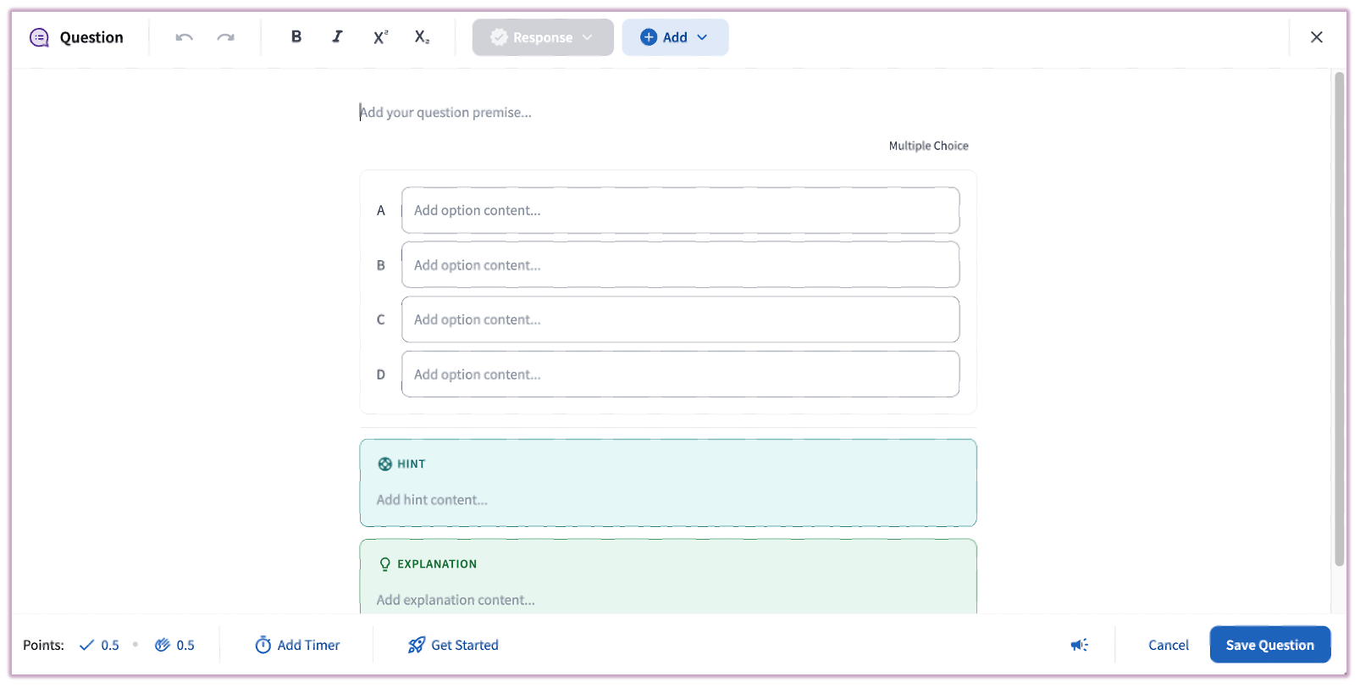Select the subscript formatting icon
Screen dimensions: 1360x688
[x=421, y=36]
